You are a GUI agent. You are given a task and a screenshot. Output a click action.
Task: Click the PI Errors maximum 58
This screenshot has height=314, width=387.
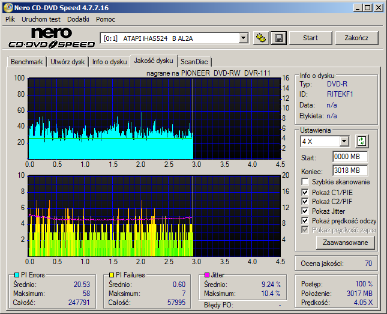pyautogui.click(x=86, y=294)
